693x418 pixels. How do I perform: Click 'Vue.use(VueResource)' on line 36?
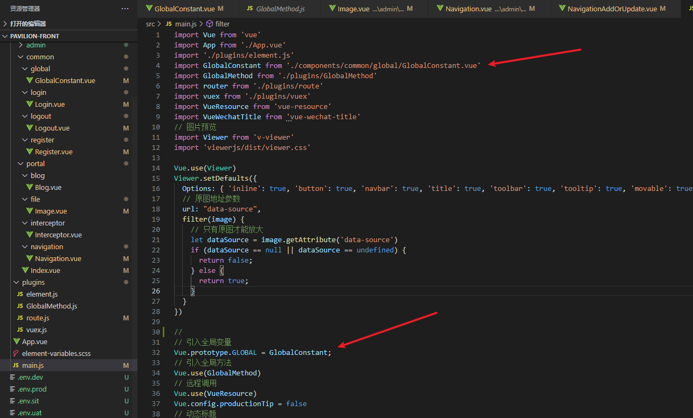(216, 393)
